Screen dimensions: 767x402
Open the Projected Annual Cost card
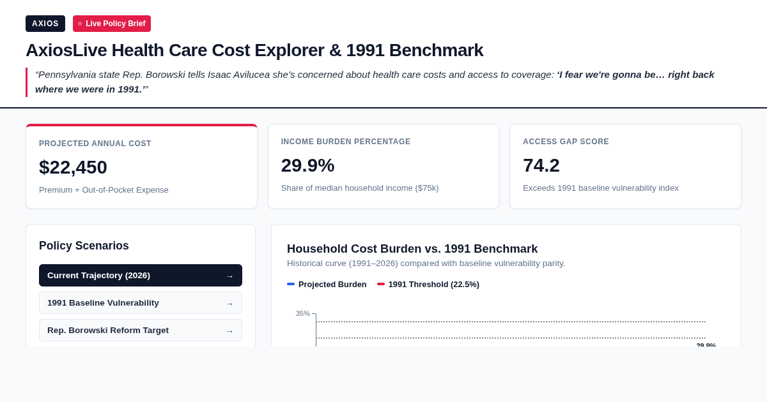[x=141, y=167]
